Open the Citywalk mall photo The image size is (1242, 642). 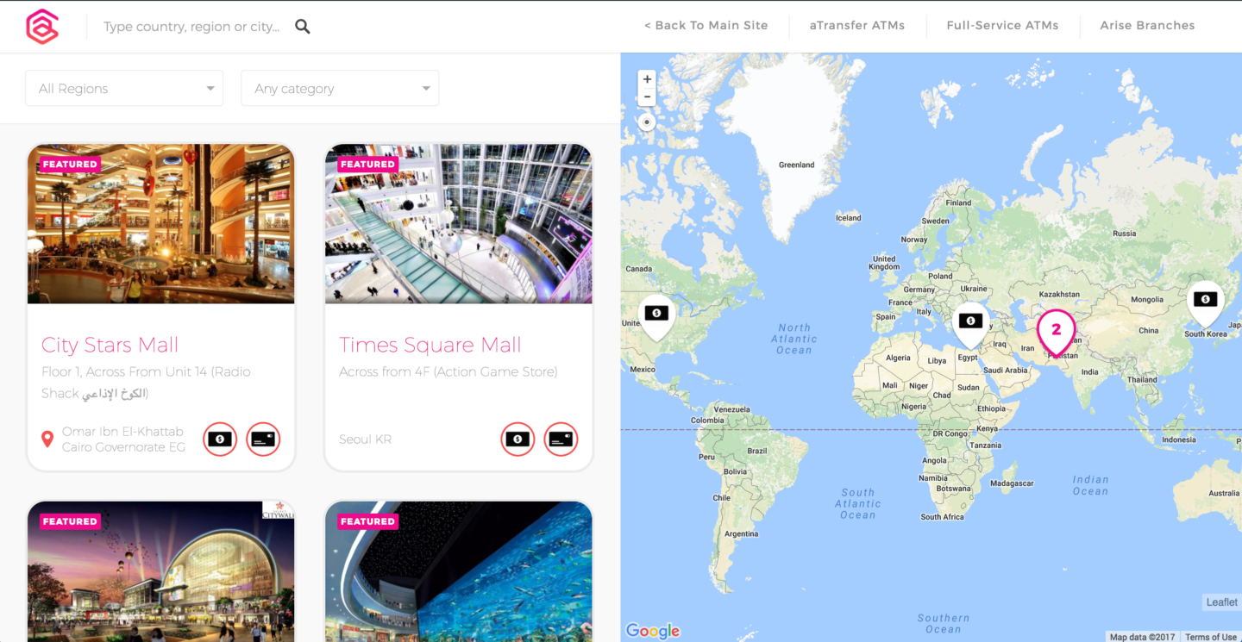point(161,571)
